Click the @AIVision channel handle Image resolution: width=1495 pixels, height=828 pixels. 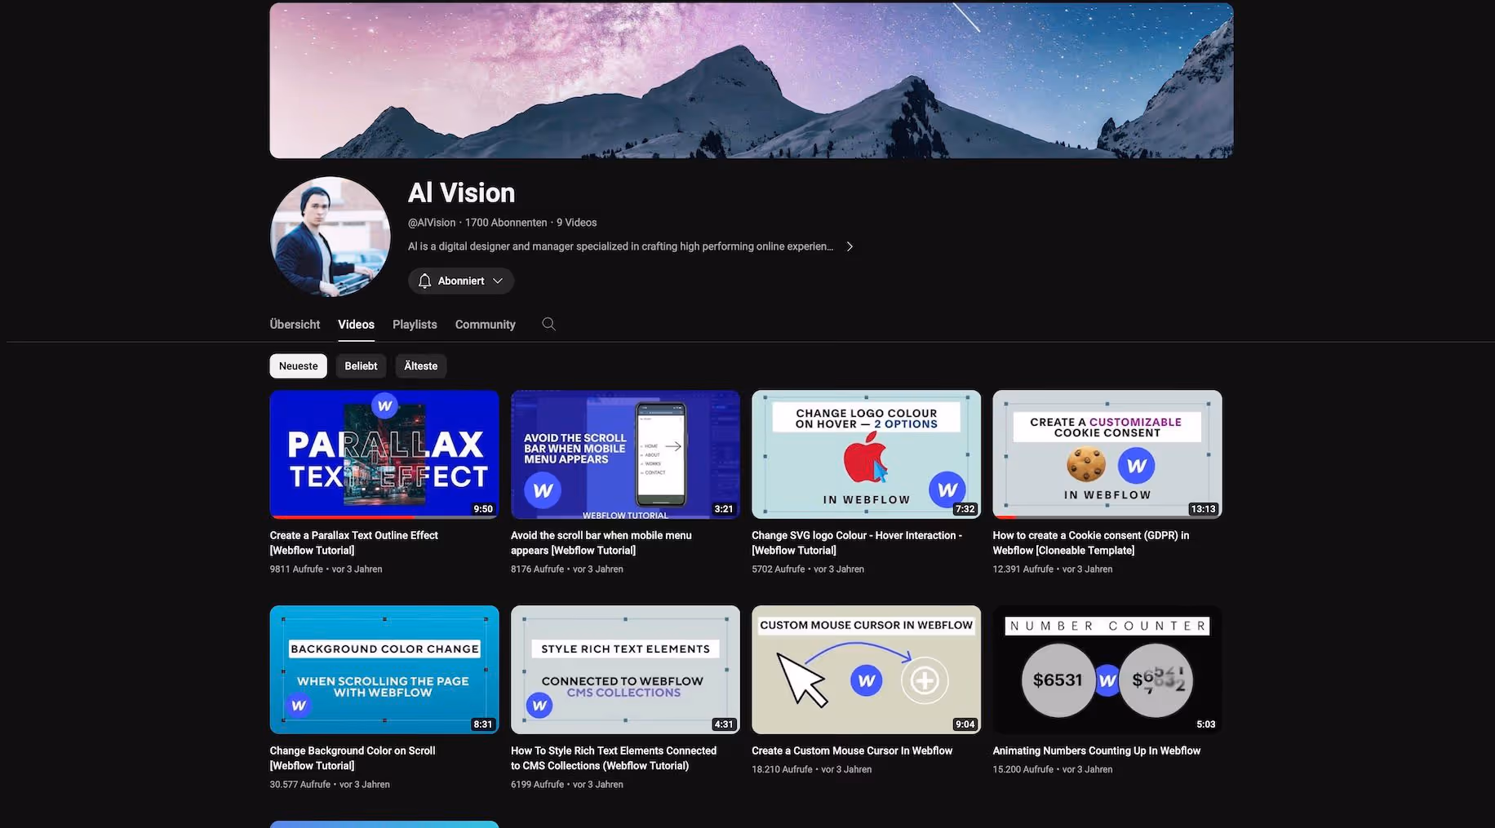coord(432,223)
